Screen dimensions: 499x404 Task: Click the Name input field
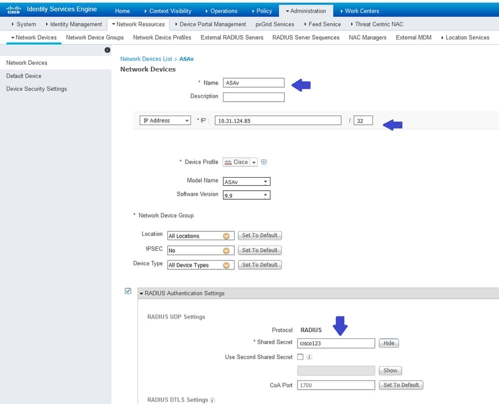point(253,83)
